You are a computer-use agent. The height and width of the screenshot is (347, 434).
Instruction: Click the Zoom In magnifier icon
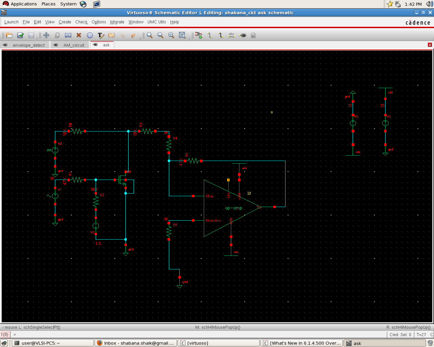click(x=150, y=35)
